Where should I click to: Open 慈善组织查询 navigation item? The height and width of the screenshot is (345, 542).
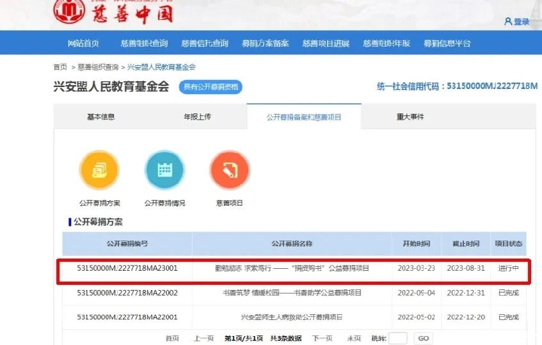[x=144, y=44]
